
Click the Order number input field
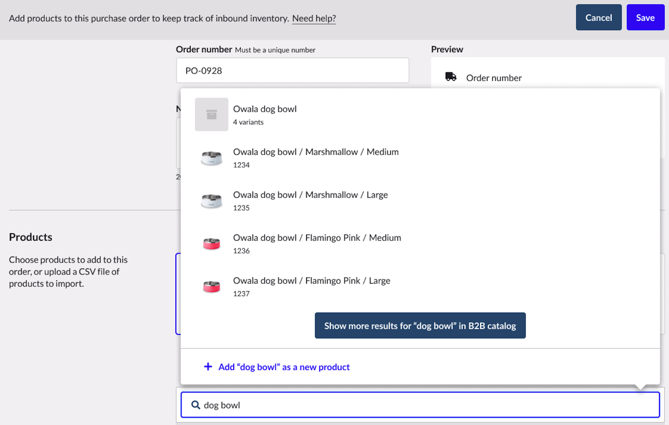click(292, 71)
